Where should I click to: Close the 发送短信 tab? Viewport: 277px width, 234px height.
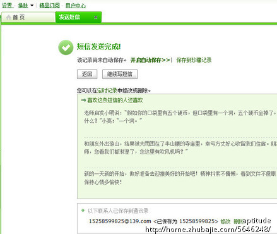(96, 17)
